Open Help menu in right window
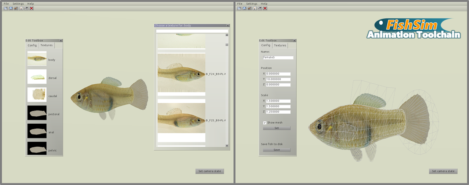 pyautogui.click(x=264, y=4)
